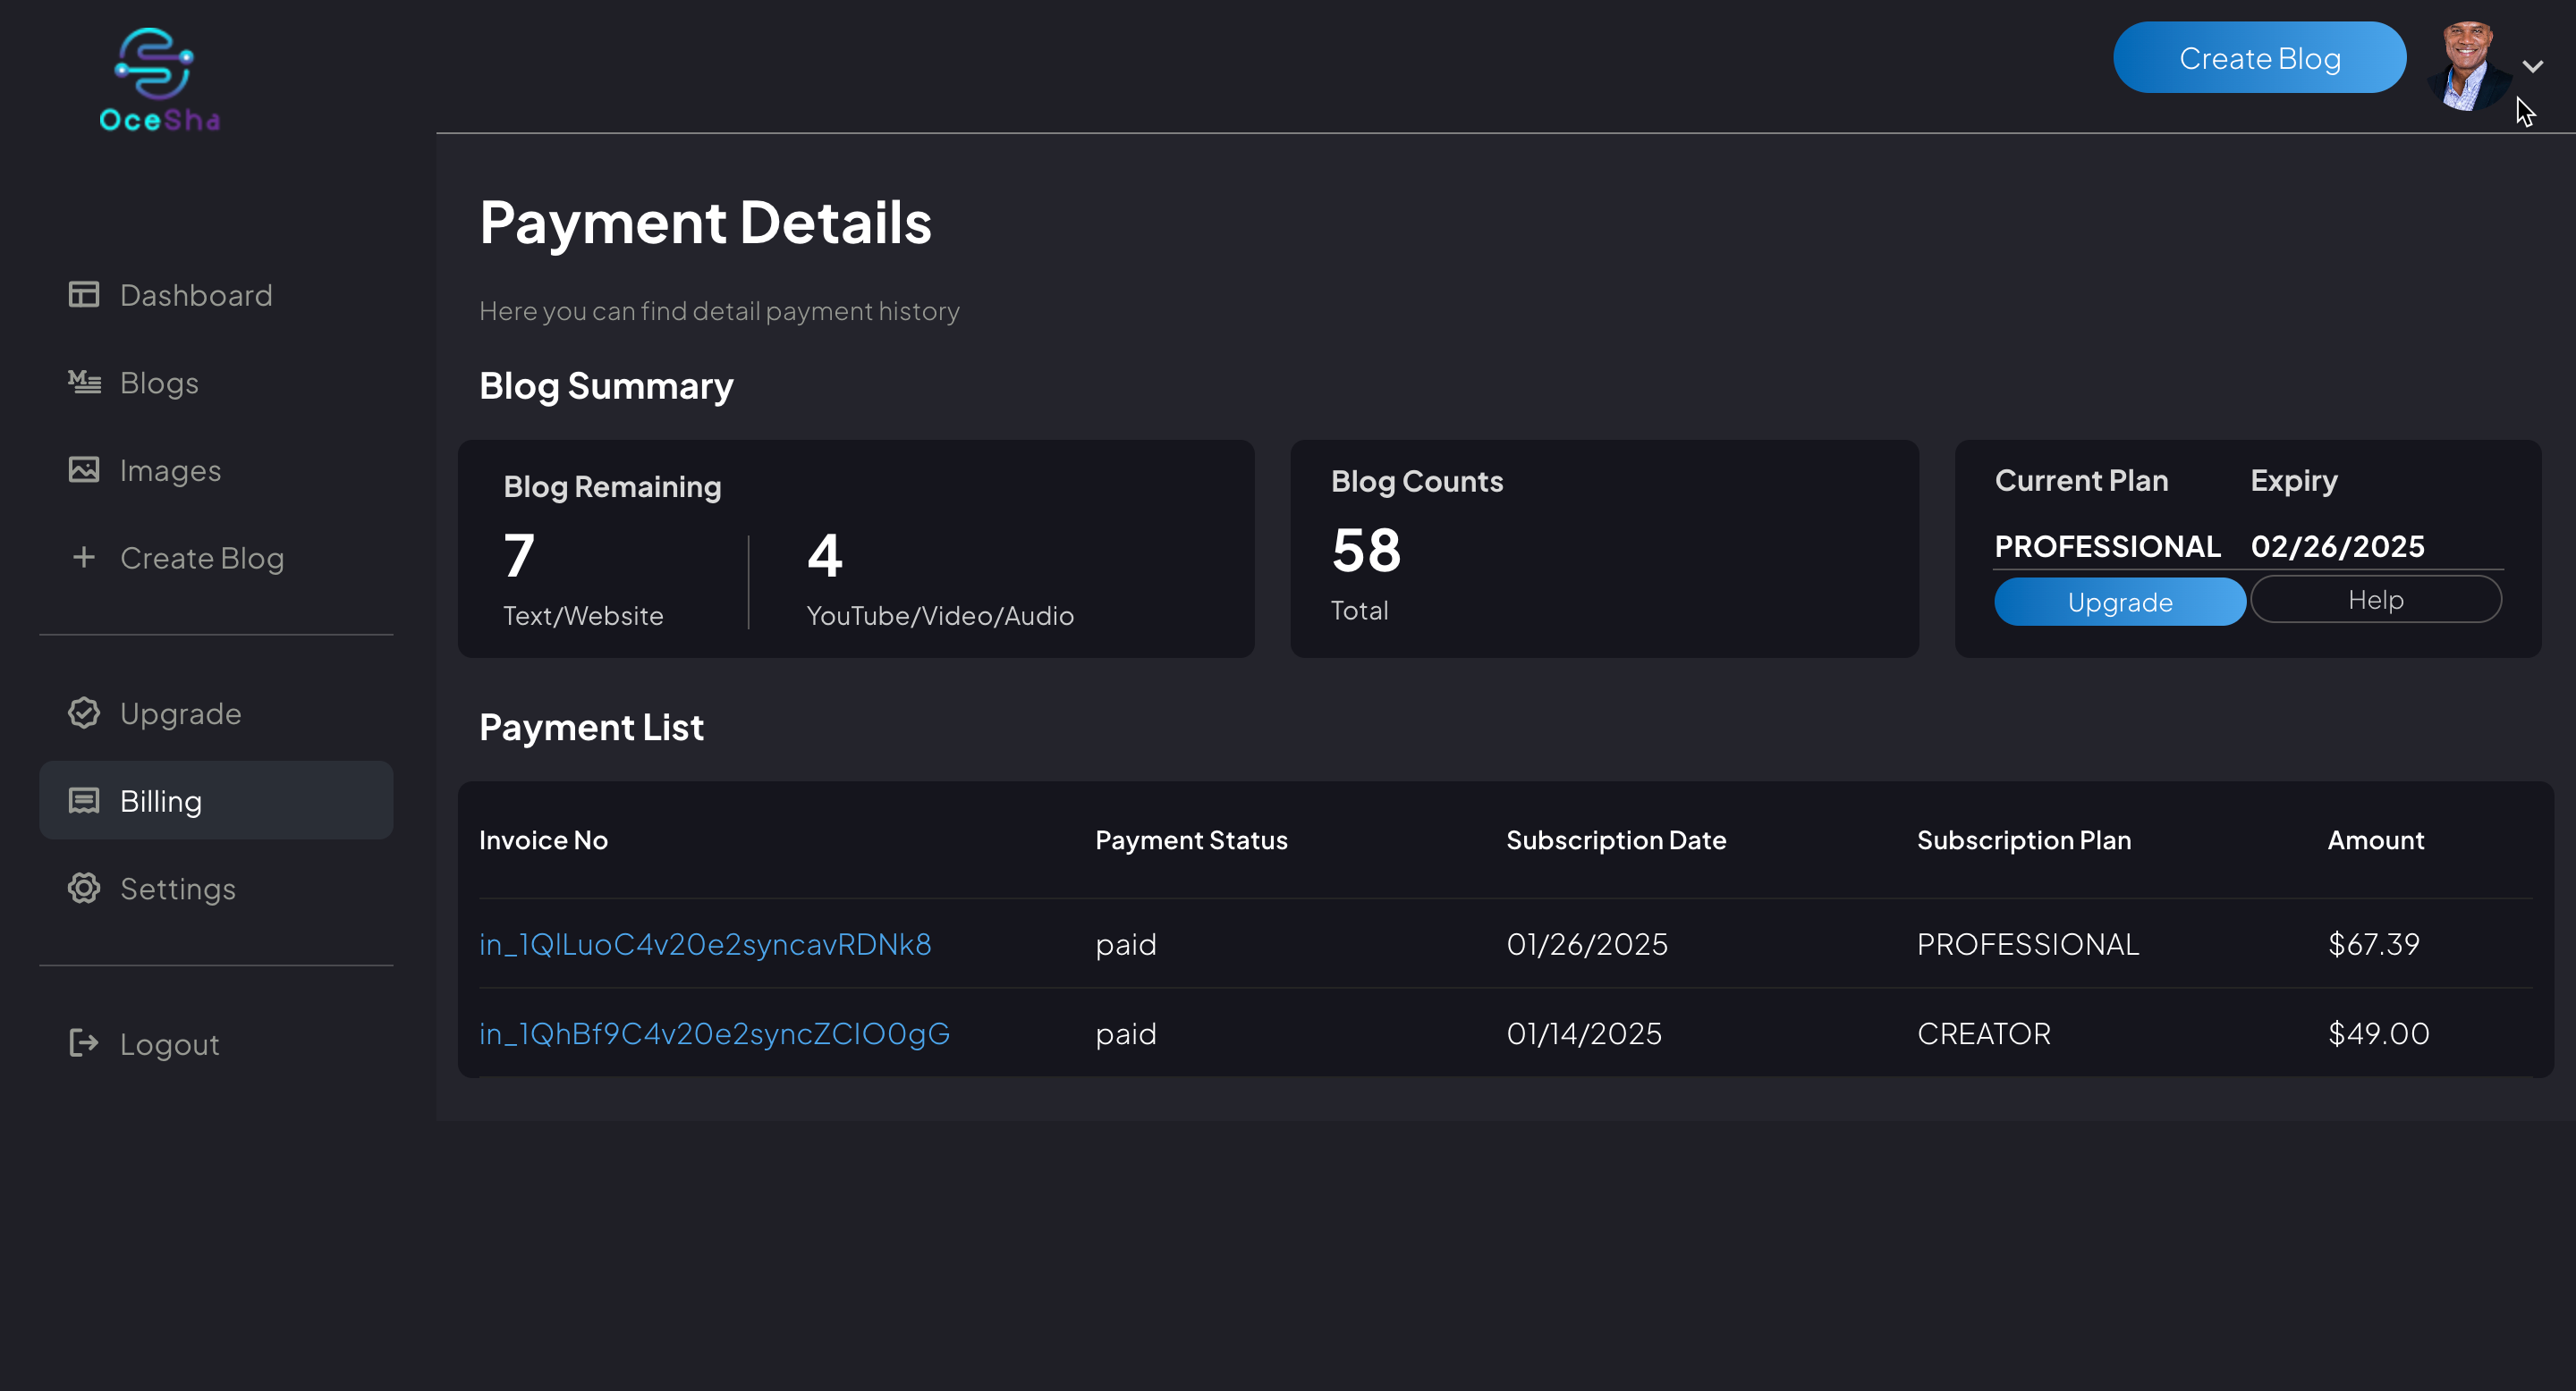Click the Payment Status column header
The height and width of the screenshot is (1391, 2576).
coord(1191,840)
